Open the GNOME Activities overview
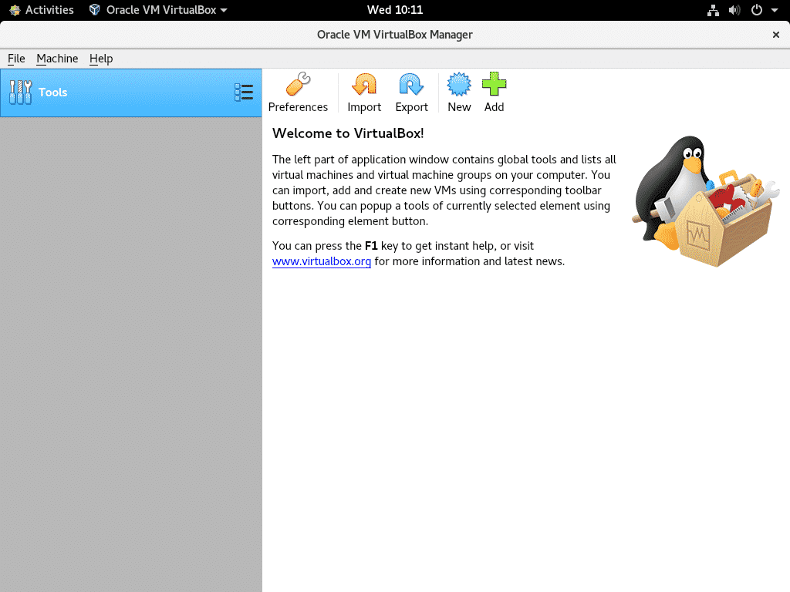 [x=42, y=10]
